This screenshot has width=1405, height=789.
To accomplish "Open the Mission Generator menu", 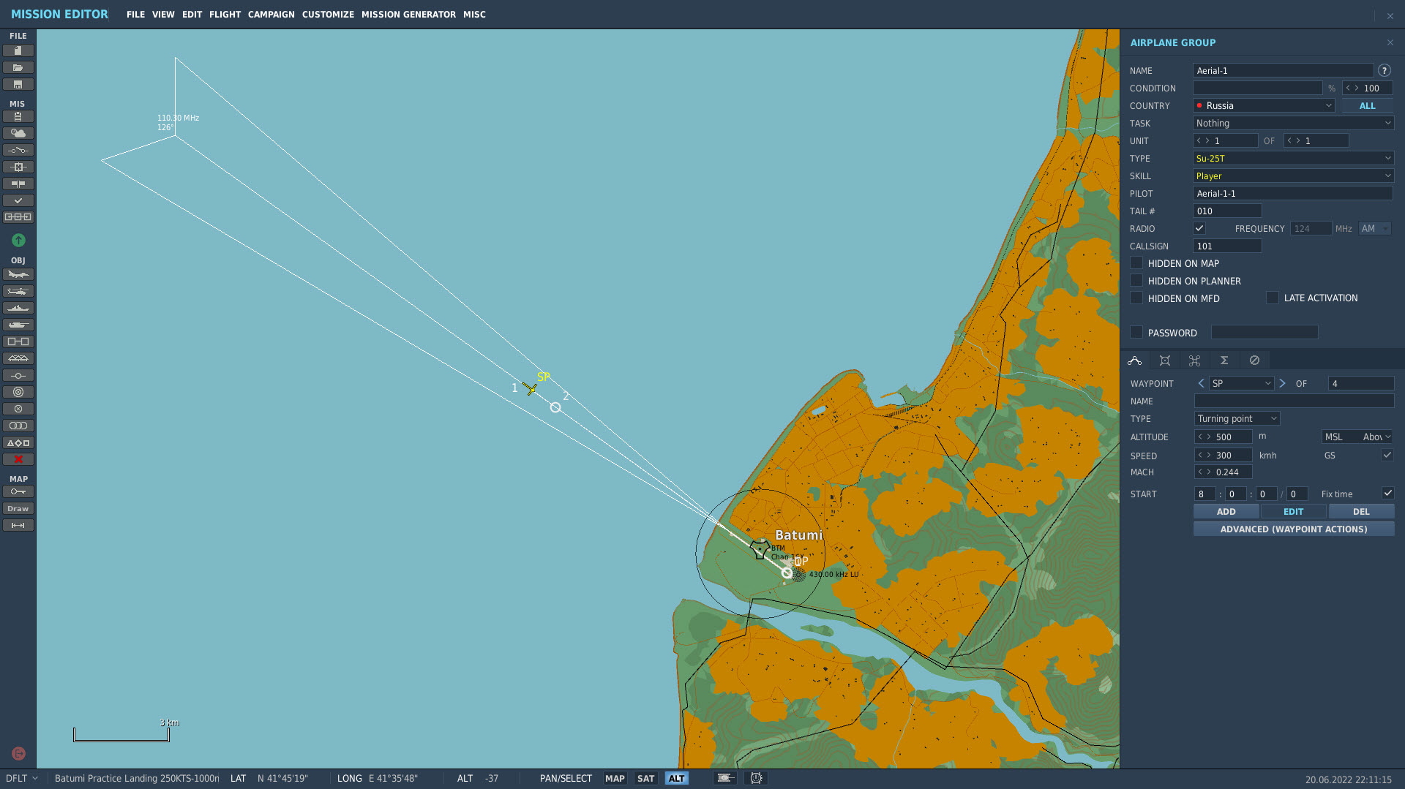I will [408, 15].
